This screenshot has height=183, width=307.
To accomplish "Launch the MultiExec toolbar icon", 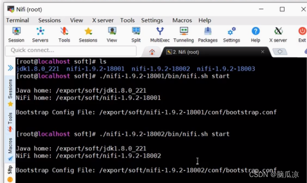I will click(x=160, y=35).
